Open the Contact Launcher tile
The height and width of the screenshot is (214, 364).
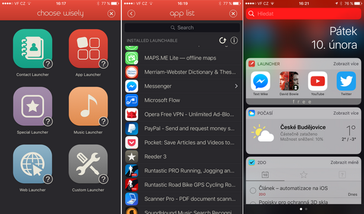[x=33, y=48]
